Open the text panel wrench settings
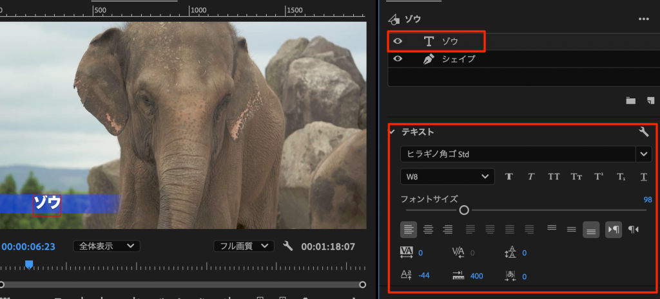 [643, 132]
